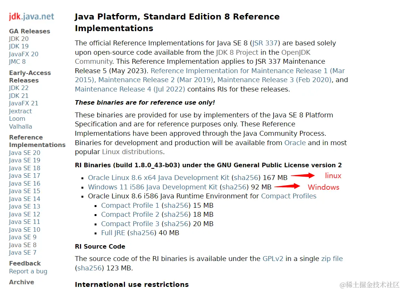Viewport: 402px width, 291px height.
Task: Click the Feedback sidebar heading
Action: (x=25, y=263)
